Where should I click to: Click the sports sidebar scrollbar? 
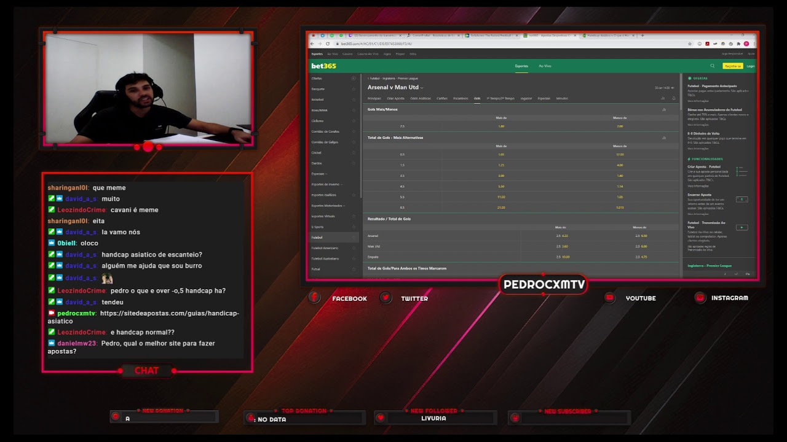tap(361, 135)
